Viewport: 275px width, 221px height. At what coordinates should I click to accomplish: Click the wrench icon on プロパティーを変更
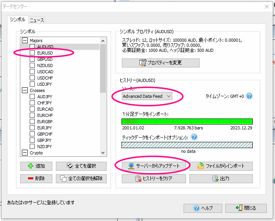[x=143, y=63]
